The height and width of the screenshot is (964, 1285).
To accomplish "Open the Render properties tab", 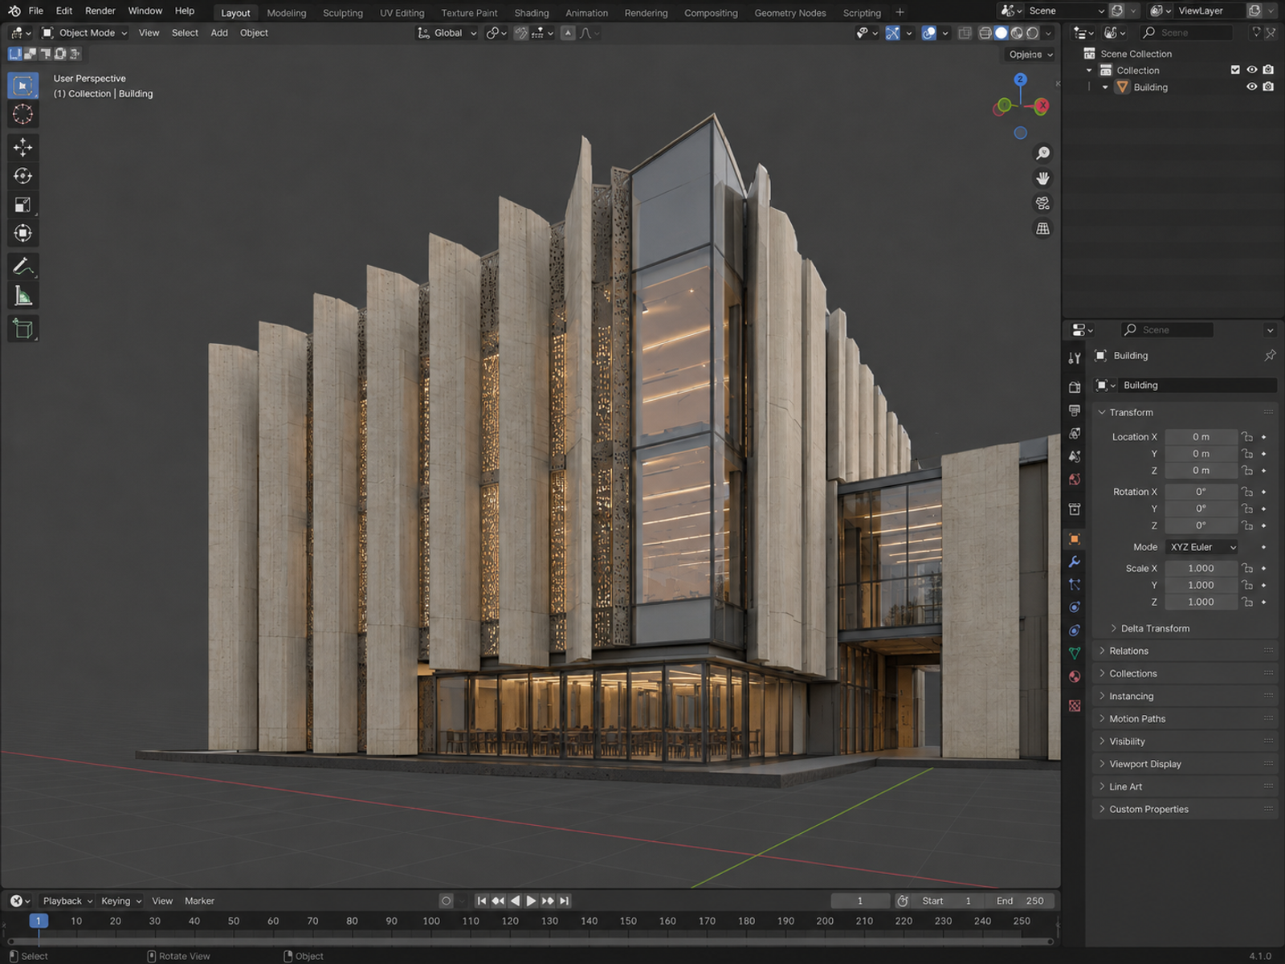I will click(x=1075, y=387).
